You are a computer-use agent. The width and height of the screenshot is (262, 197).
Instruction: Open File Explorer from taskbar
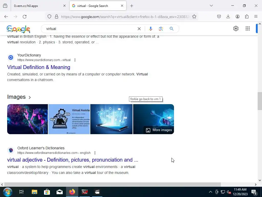[x=35, y=192]
